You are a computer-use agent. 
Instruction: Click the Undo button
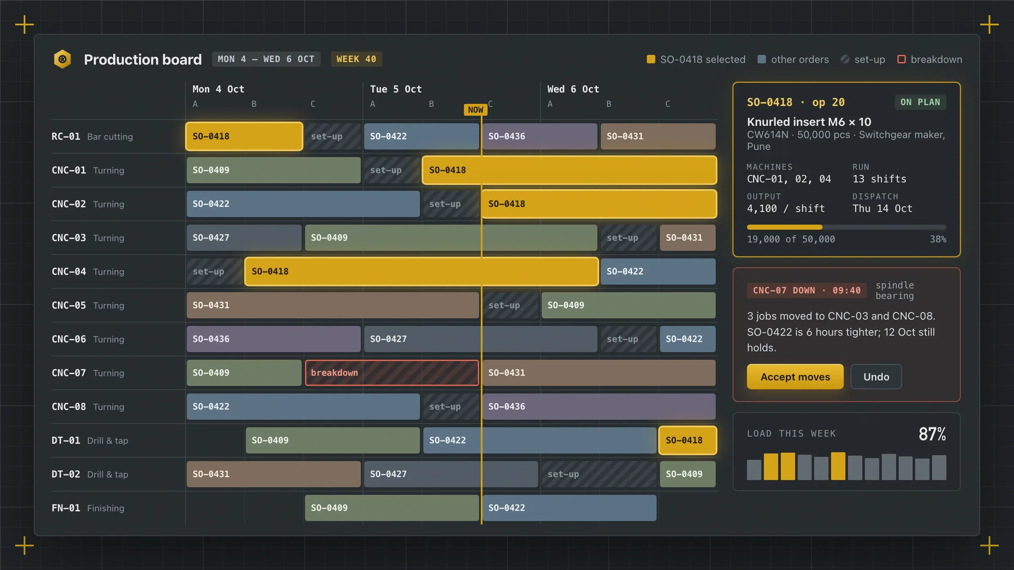click(x=876, y=377)
